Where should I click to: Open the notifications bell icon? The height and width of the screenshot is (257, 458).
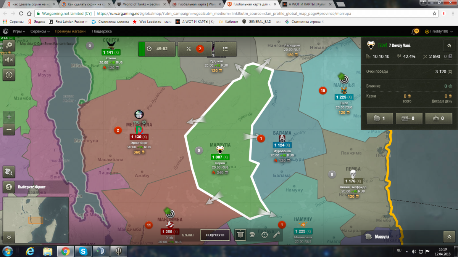coord(415,31)
